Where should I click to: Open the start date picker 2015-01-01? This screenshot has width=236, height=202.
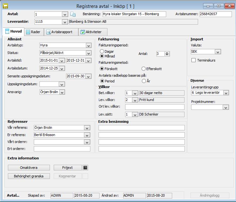[x=62, y=61]
